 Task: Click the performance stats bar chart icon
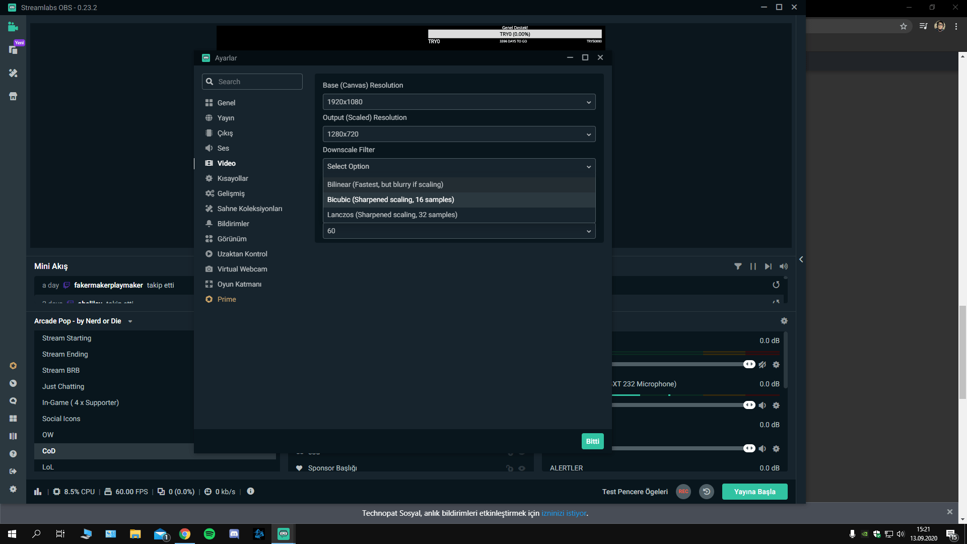pos(38,492)
